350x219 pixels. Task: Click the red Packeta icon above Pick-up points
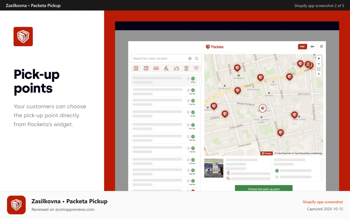[23, 36]
